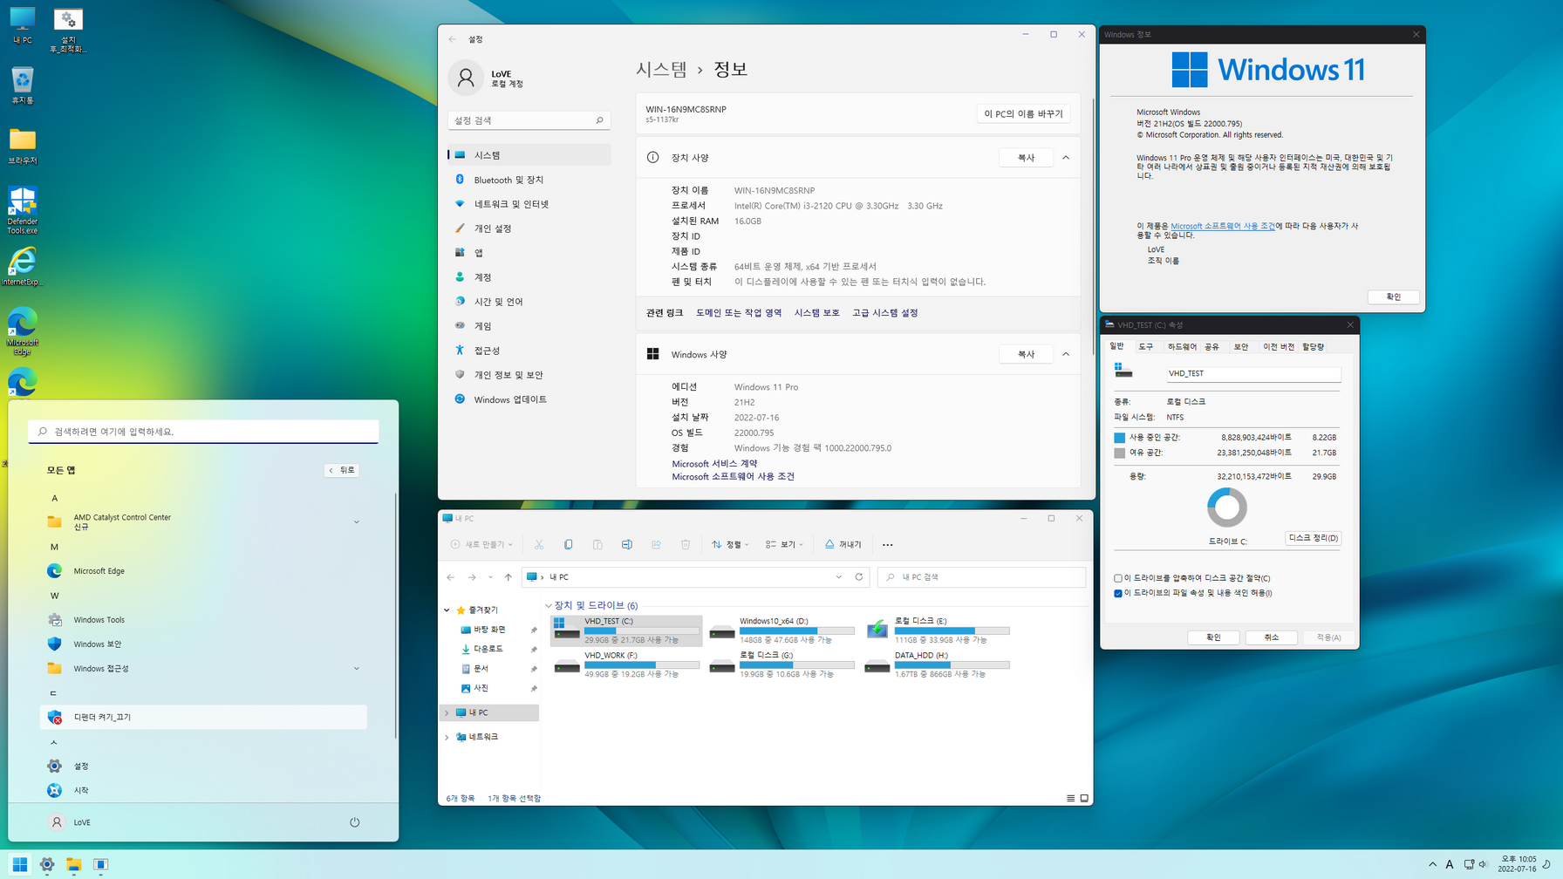Viewport: 1563px width, 879px height.
Task: Switch to 하드웨어 tab in properties
Action: tap(1182, 347)
